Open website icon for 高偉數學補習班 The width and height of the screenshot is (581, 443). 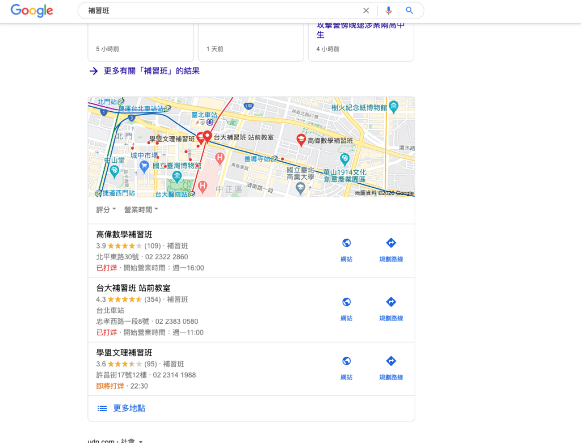click(347, 243)
